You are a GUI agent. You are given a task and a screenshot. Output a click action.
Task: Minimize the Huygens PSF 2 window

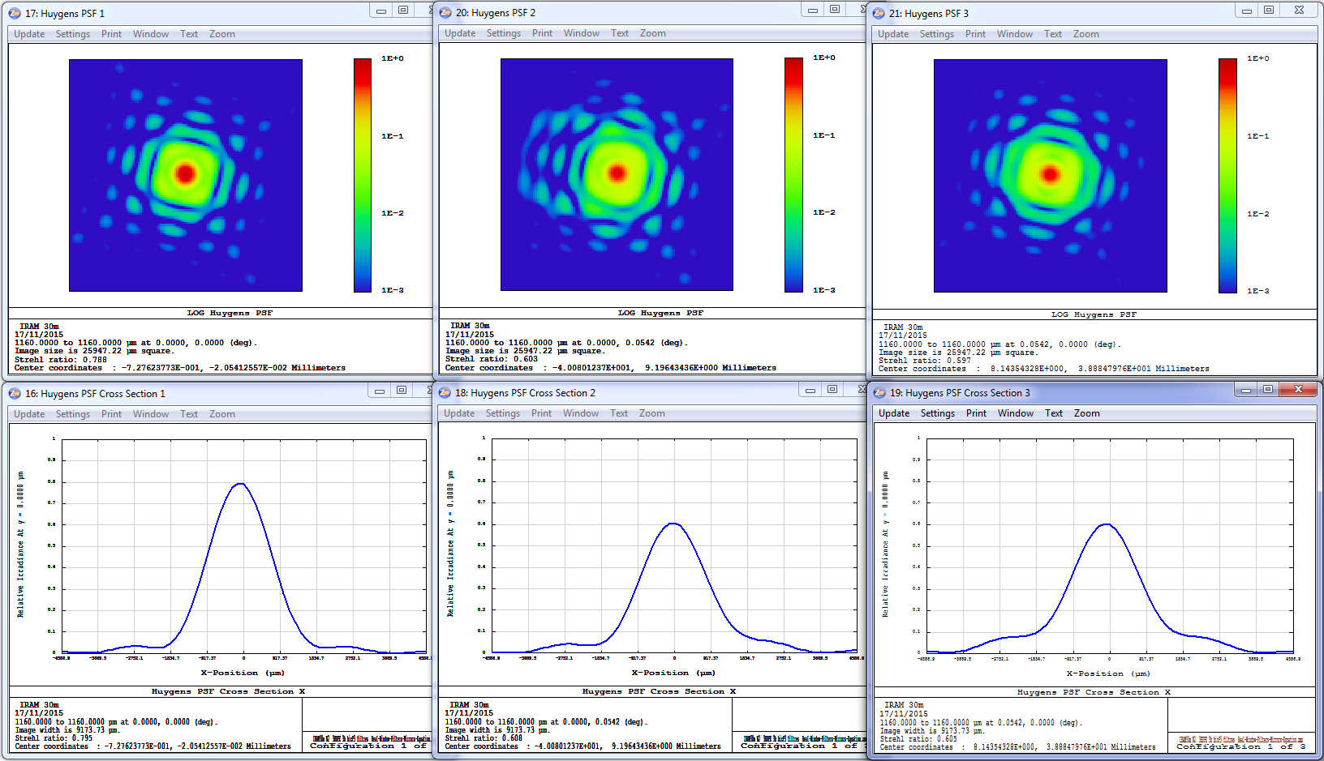(x=811, y=10)
